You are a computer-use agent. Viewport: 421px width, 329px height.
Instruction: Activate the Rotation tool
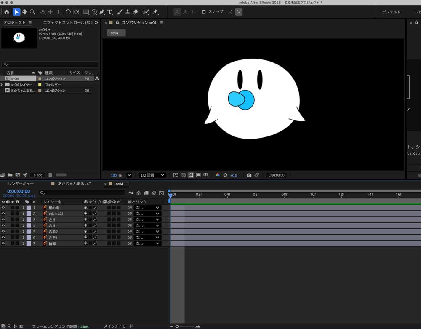tap(67, 12)
